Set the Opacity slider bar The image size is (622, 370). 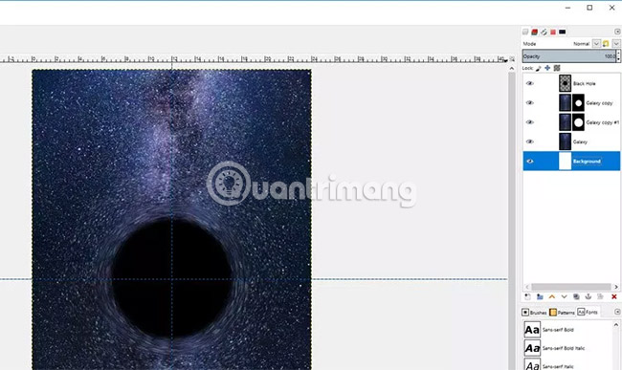point(568,56)
